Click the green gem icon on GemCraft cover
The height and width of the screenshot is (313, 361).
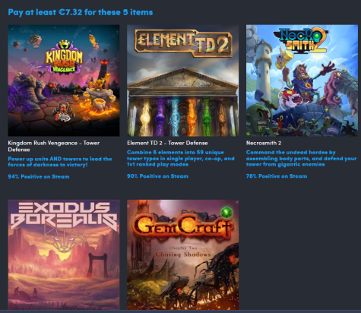(x=226, y=211)
